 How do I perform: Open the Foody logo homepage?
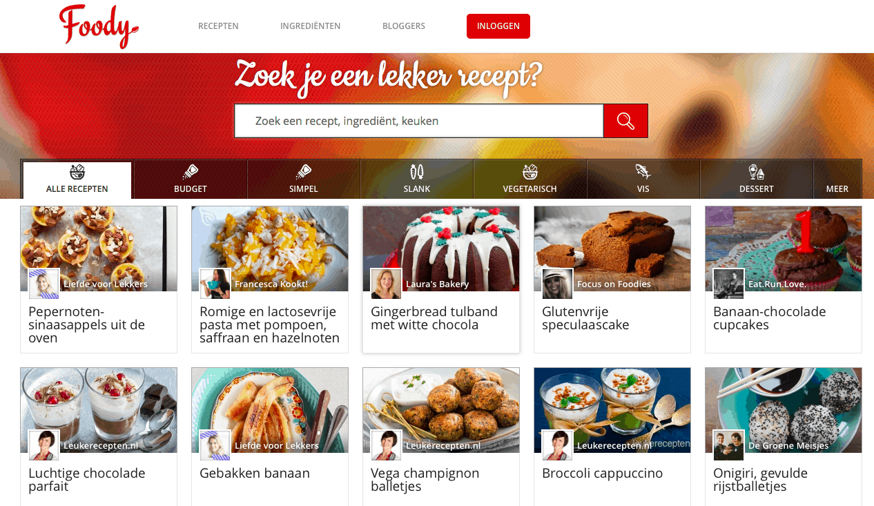(x=99, y=26)
